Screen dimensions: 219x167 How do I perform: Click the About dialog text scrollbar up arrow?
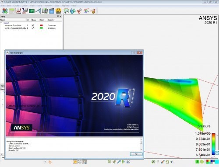click(141, 139)
